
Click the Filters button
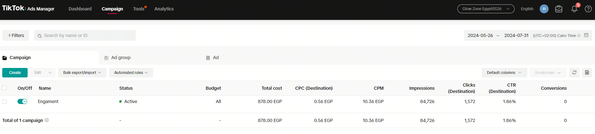tap(16, 35)
